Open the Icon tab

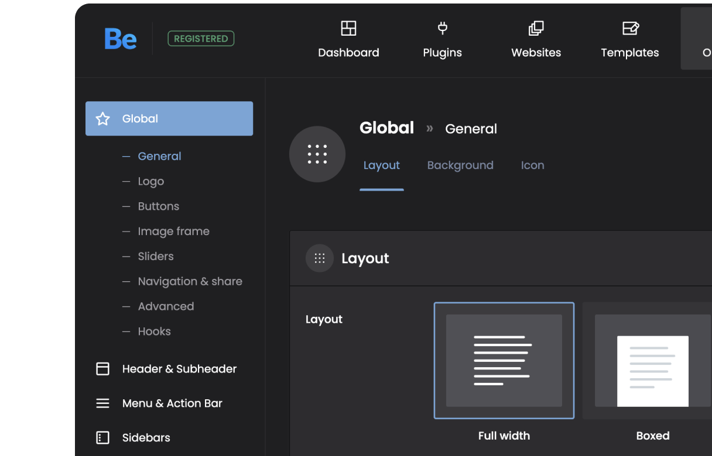(532, 165)
